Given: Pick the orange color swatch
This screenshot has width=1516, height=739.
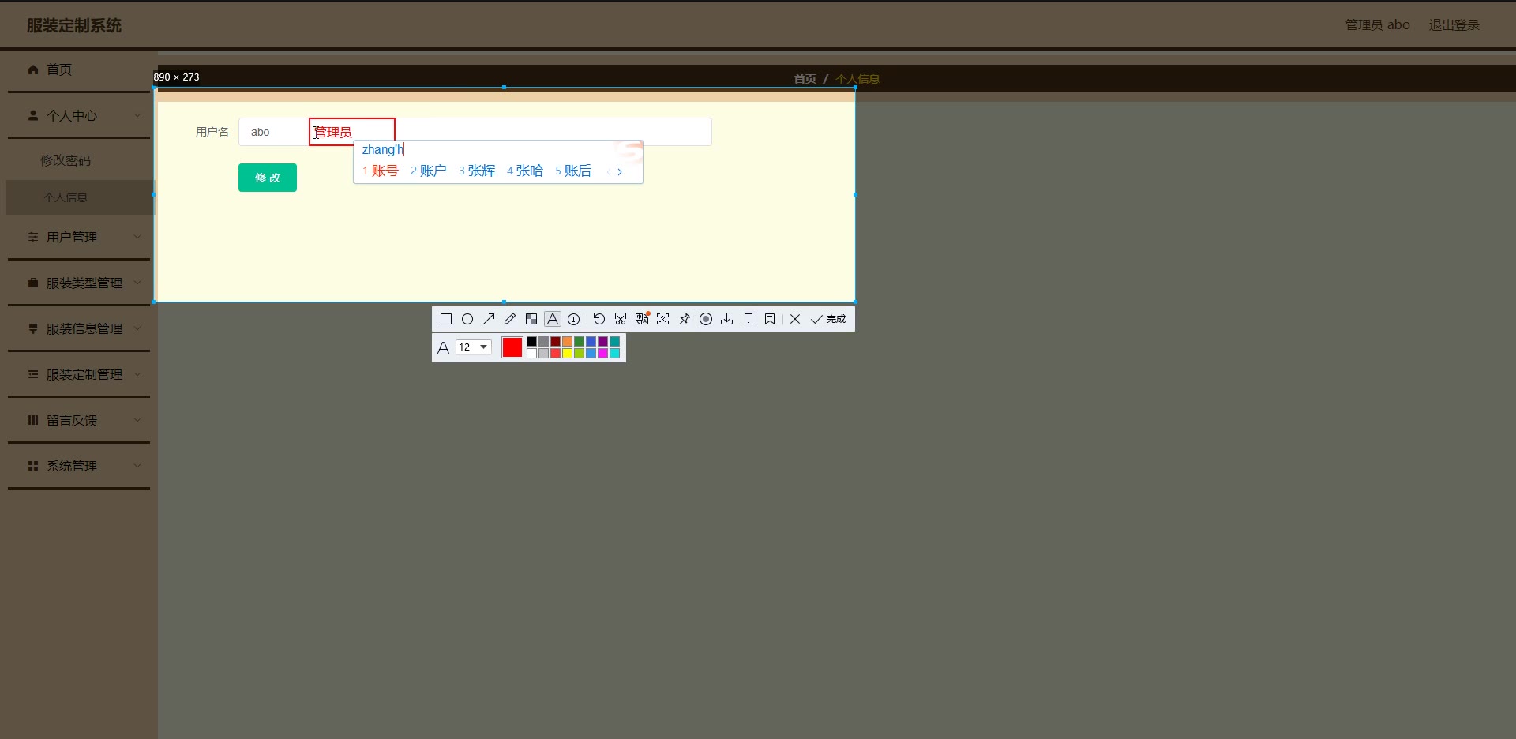Looking at the screenshot, I should tap(568, 342).
